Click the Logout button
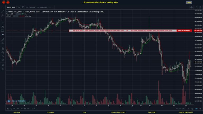 coord(189,3)
